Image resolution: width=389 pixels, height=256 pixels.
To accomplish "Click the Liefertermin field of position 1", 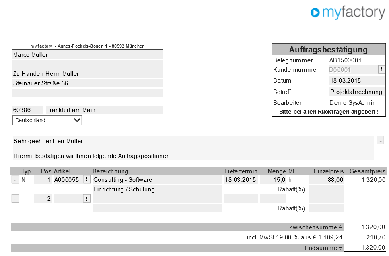I will click(241, 179).
